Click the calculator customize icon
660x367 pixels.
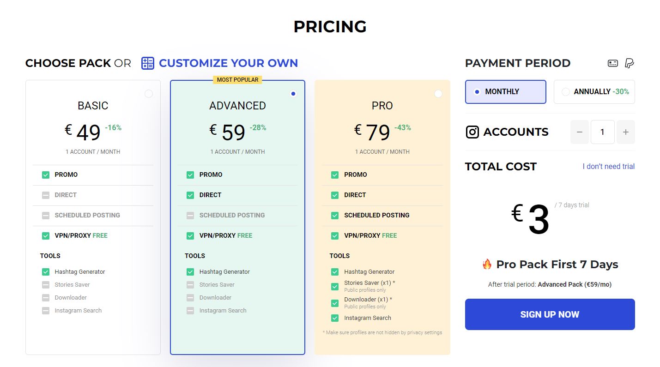click(x=147, y=63)
